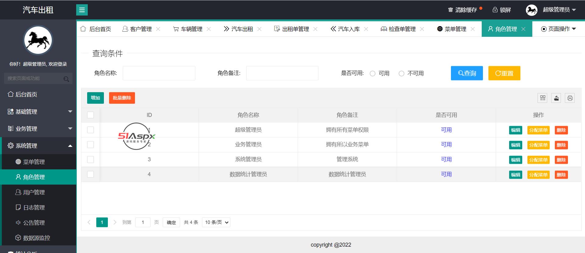
Task: Close the 汽车入库 tab
Action: pyautogui.click(x=366, y=29)
